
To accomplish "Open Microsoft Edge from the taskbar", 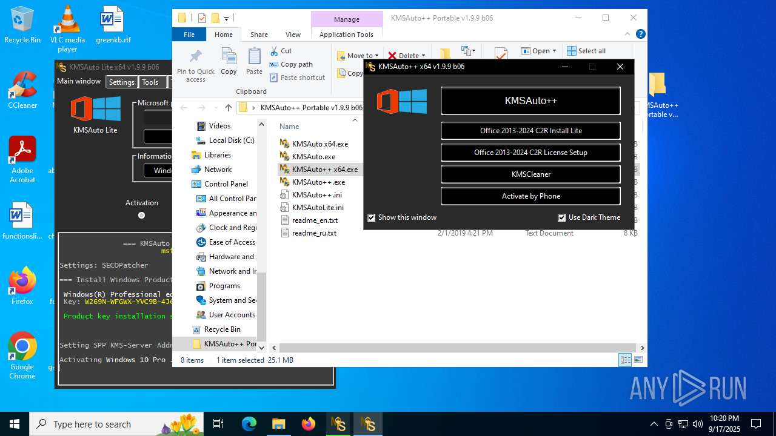I will (249, 424).
